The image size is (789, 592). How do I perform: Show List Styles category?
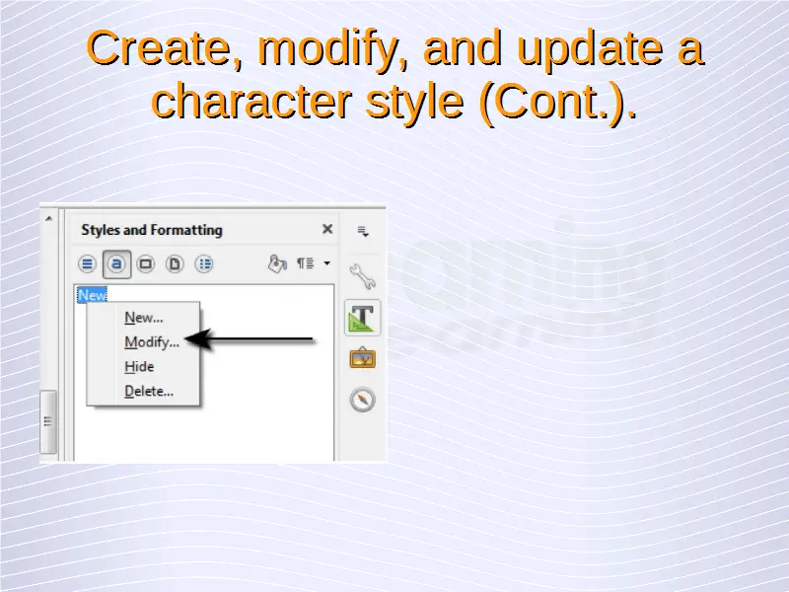[x=204, y=263]
